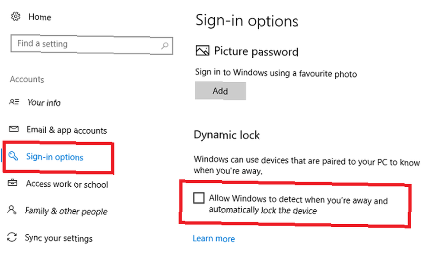The height and width of the screenshot is (257, 432).
Task: Click the Home gear icon
Action: tap(16, 16)
